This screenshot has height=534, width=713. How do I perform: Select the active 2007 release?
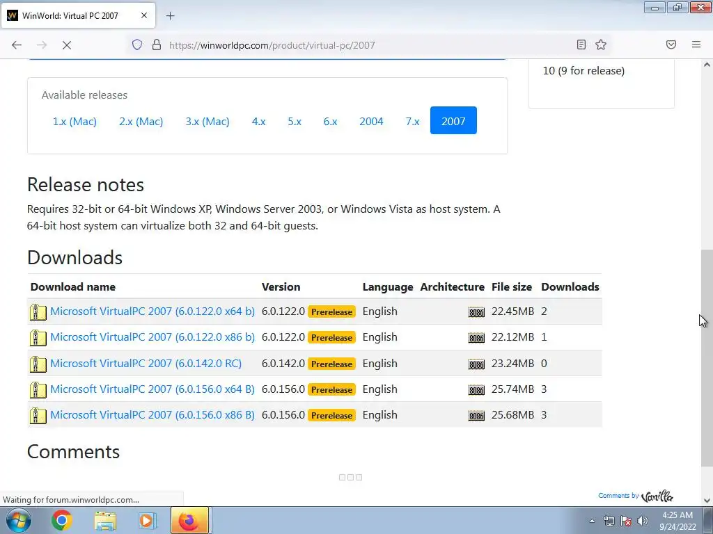point(453,121)
